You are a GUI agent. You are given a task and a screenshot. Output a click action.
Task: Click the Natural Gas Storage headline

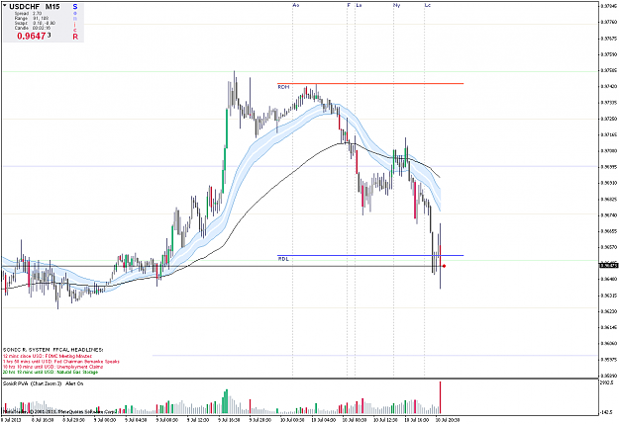coord(51,372)
